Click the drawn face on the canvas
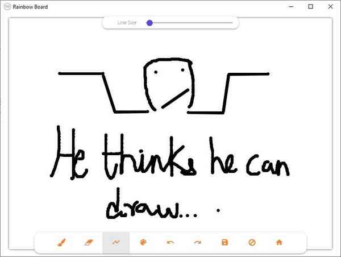The height and width of the screenshot is (257, 341). click(169, 85)
